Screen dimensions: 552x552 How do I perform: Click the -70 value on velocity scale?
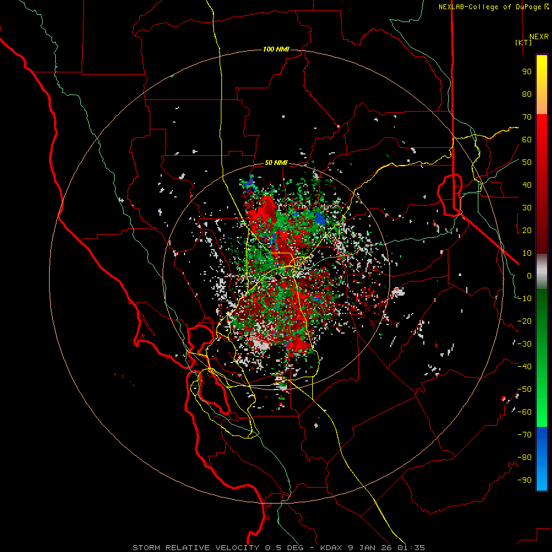pyautogui.click(x=524, y=435)
